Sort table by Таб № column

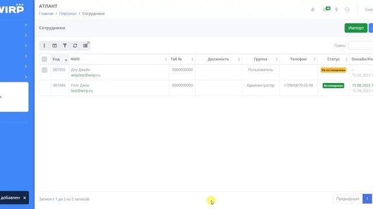(x=182, y=59)
